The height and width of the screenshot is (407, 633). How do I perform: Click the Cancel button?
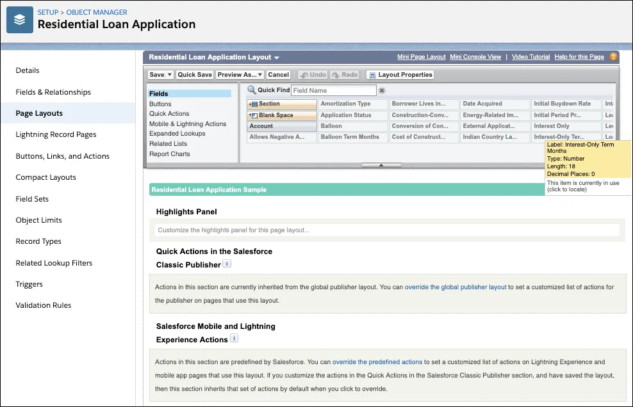click(279, 75)
